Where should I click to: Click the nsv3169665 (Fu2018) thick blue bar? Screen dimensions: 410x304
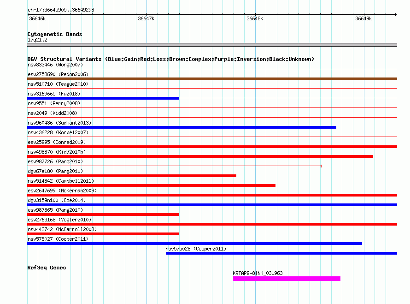click(103, 98)
